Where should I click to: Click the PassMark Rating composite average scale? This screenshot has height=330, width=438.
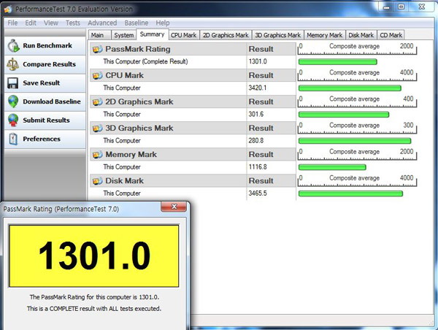point(357,49)
